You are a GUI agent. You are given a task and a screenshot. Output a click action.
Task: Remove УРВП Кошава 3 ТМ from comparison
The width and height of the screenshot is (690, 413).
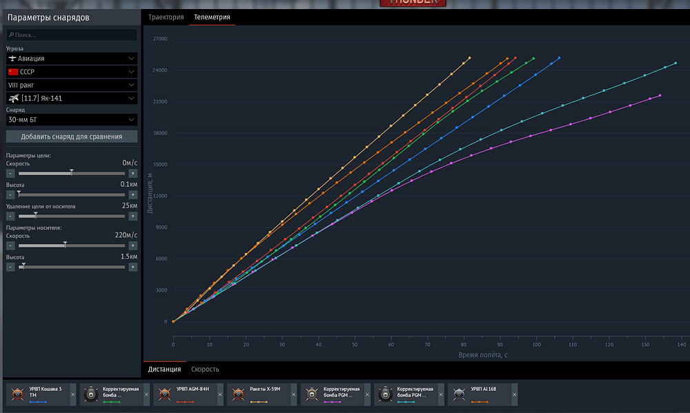pos(73,394)
